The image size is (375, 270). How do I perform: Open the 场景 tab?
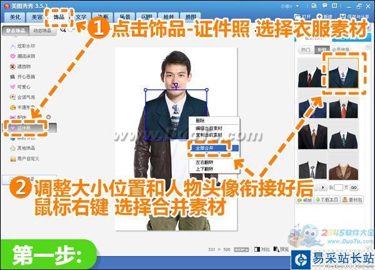pyautogui.click(x=125, y=17)
